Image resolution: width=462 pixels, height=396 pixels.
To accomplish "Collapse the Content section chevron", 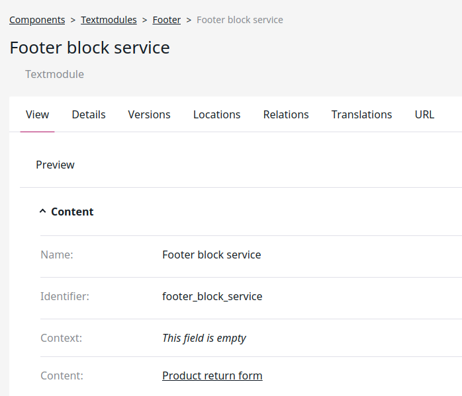I will point(43,212).
